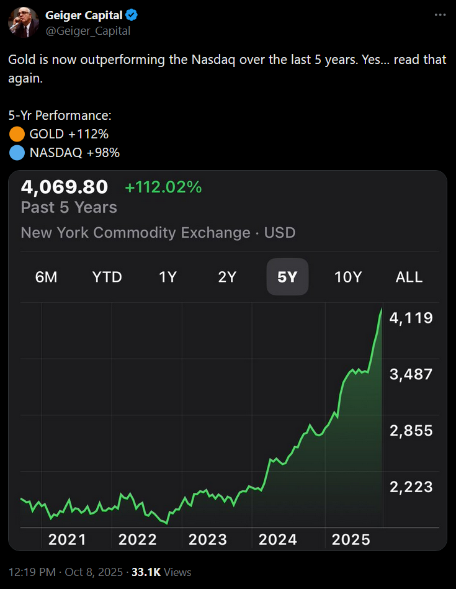Switch chart to 10Y range

pyautogui.click(x=348, y=277)
